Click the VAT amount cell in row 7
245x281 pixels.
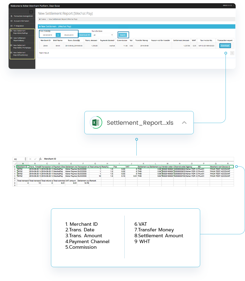coord(71,181)
